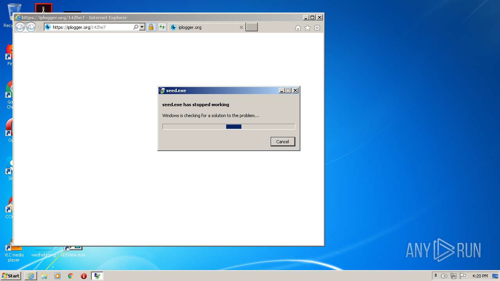Image resolution: width=500 pixels, height=281 pixels.
Task: Open Windows Explorer folder taskbar icon
Action: [x=44, y=276]
